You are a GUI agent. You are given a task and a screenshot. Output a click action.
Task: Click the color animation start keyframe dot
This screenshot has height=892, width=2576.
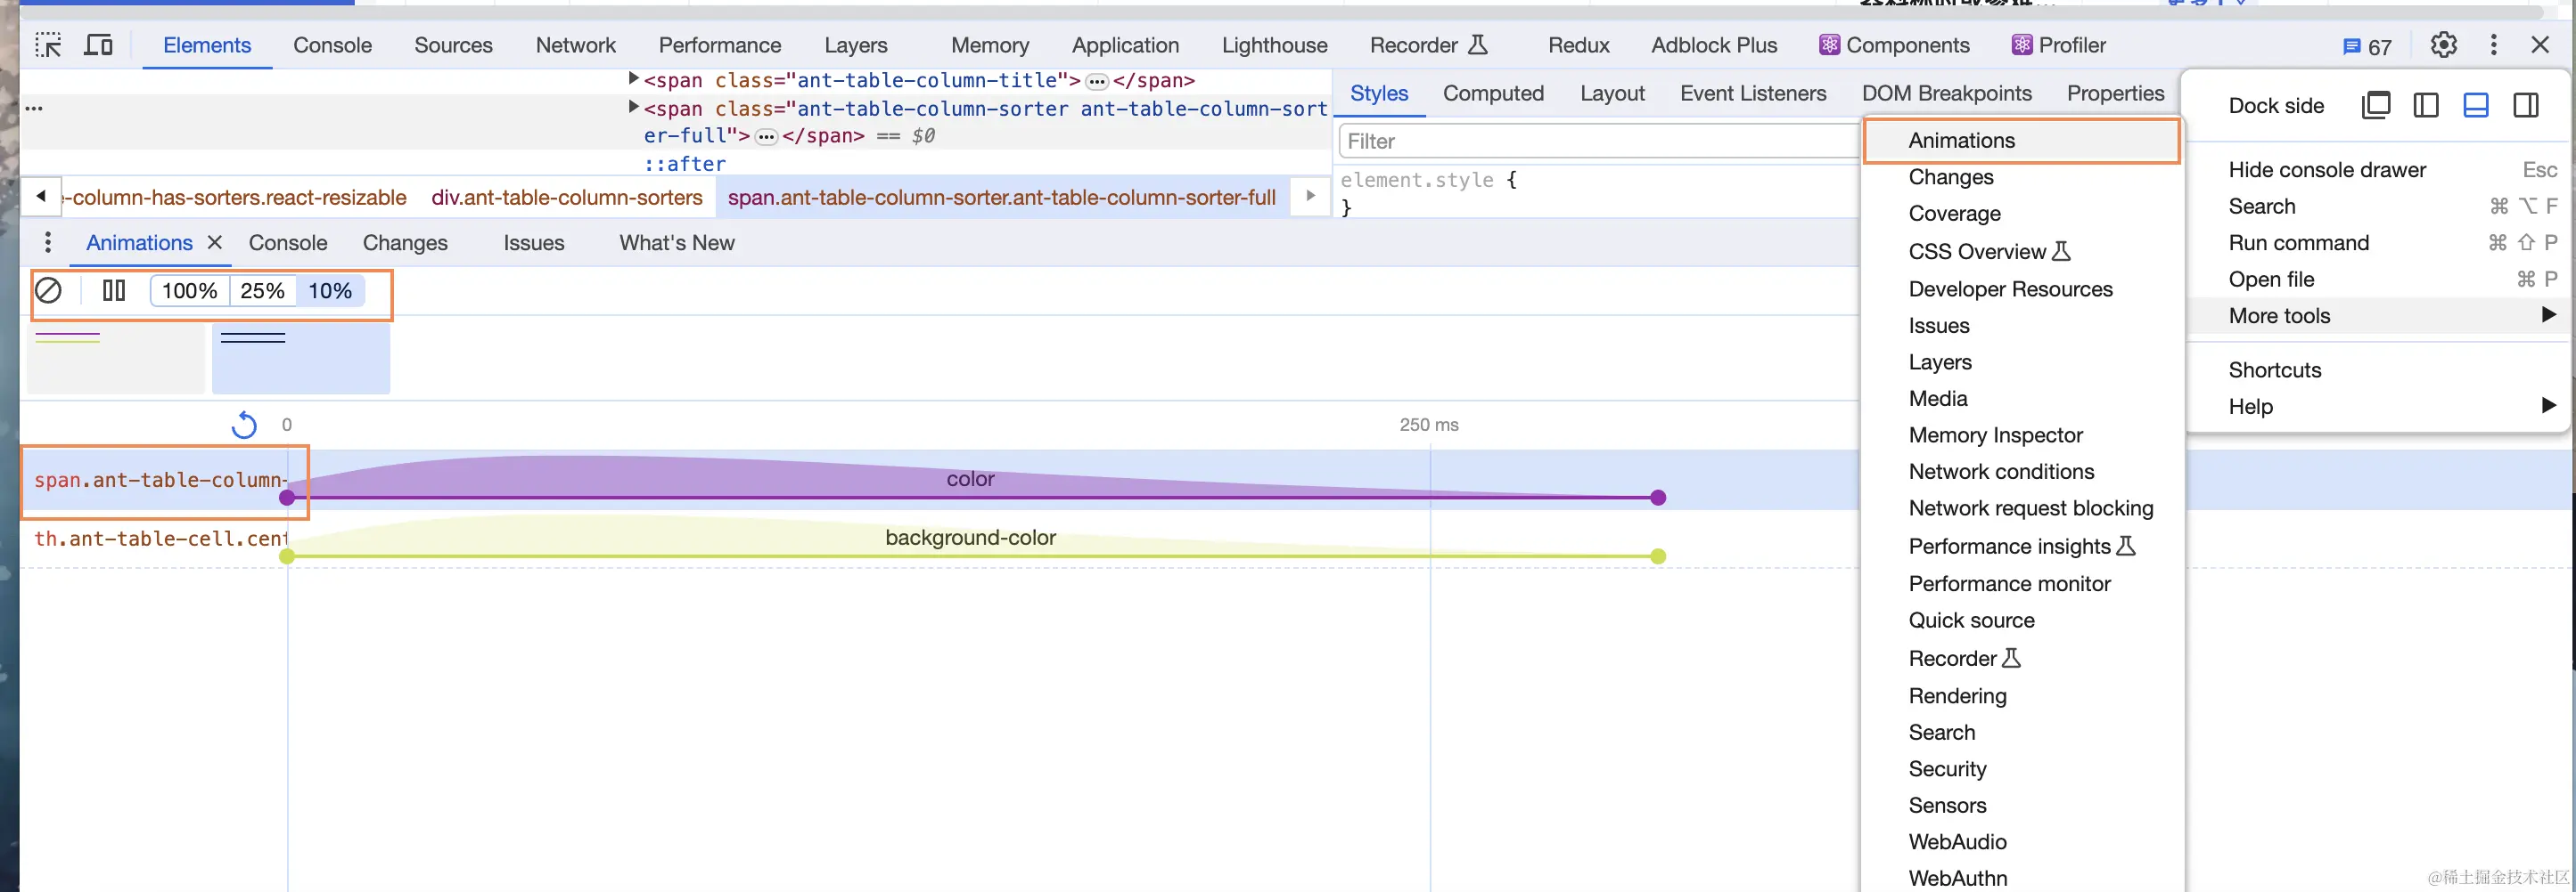tap(287, 498)
